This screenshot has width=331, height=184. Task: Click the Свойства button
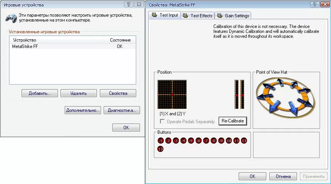(118, 93)
